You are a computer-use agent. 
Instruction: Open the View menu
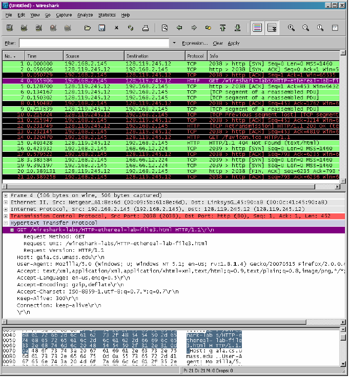35,15
